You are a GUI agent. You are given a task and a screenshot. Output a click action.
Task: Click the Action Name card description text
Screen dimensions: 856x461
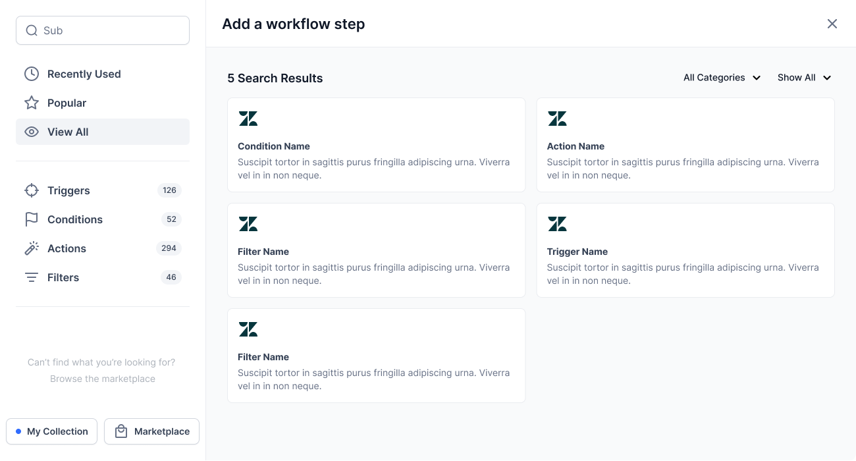coord(683,169)
